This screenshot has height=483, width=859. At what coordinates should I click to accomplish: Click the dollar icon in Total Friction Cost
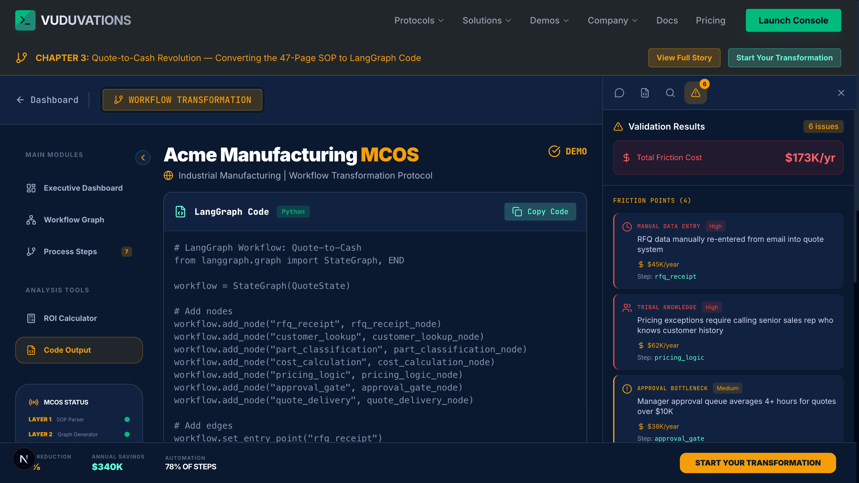point(626,157)
